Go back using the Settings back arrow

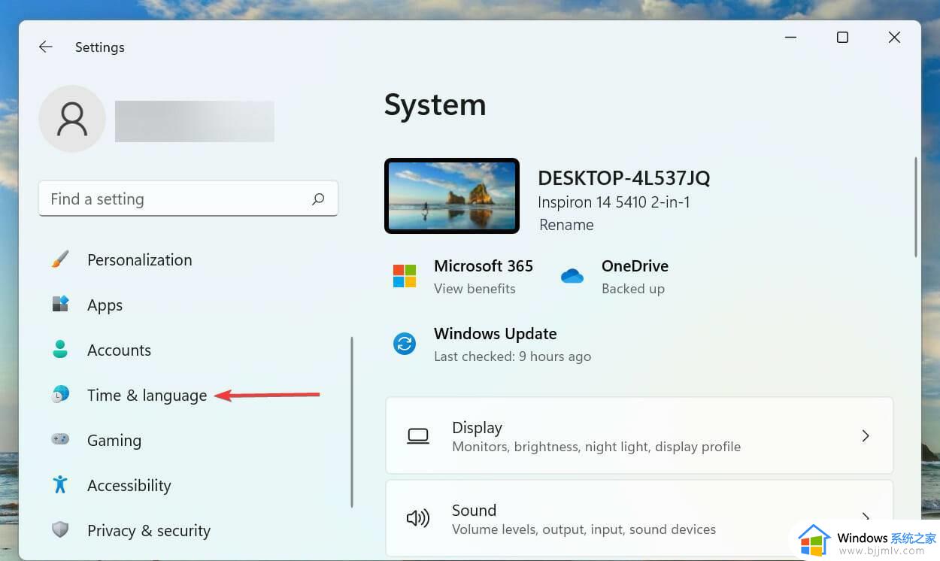[46, 47]
